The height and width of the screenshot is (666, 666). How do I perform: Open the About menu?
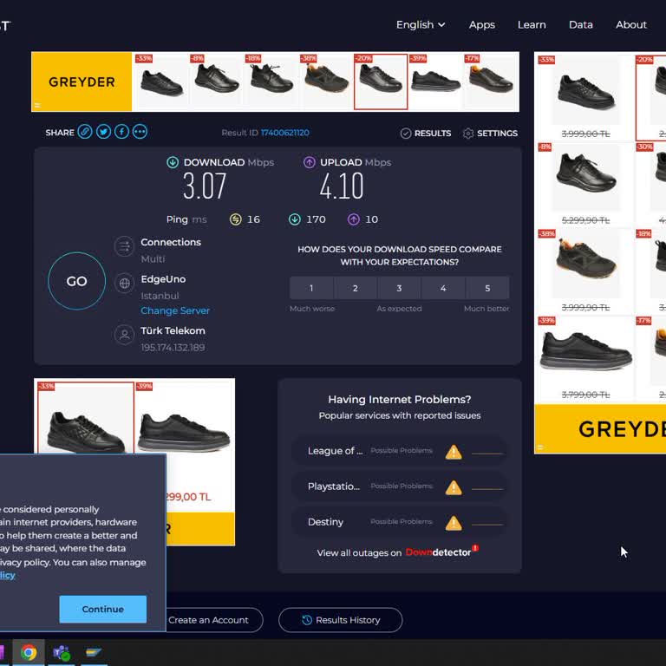point(631,24)
